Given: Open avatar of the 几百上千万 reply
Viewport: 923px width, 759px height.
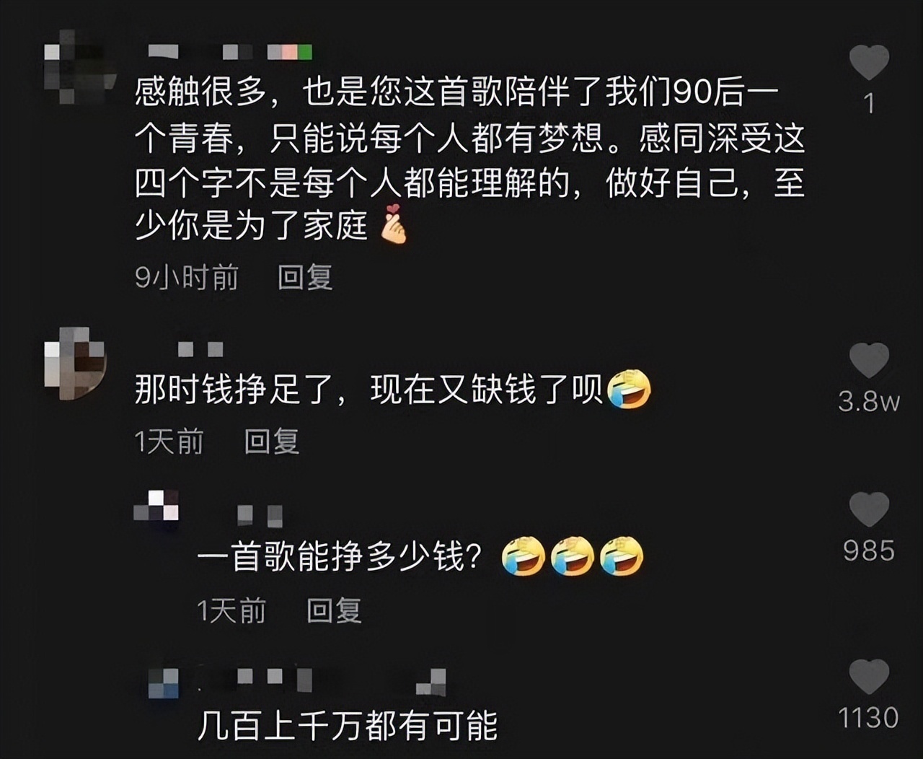Looking at the screenshot, I should (x=163, y=682).
